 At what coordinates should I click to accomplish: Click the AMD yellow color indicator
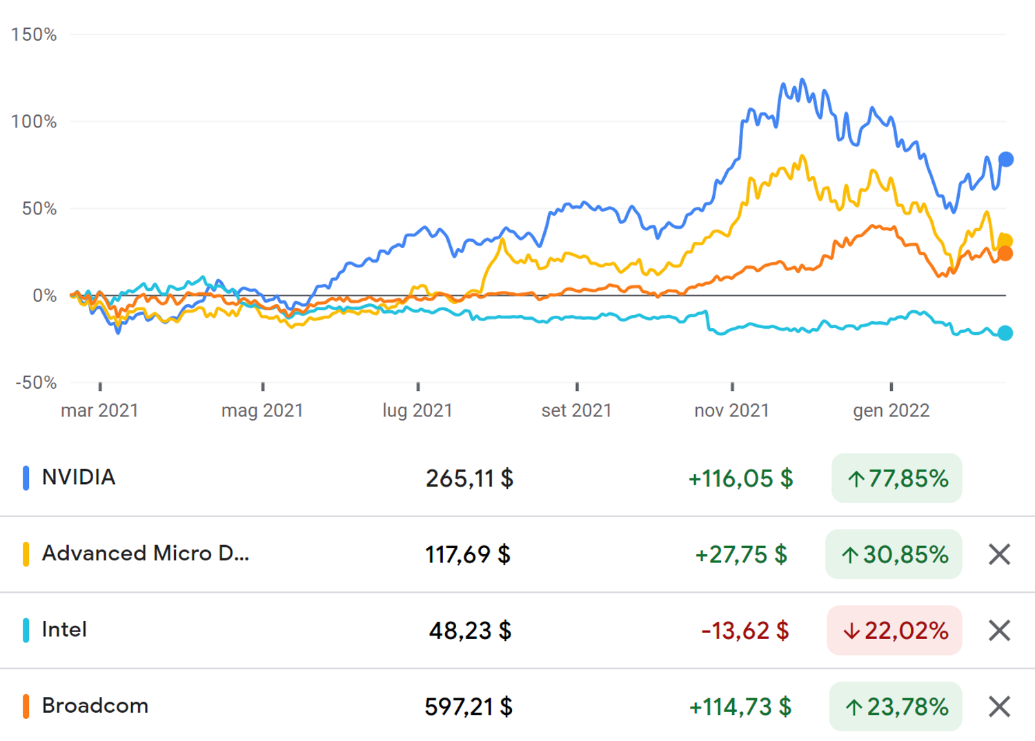click(x=26, y=554)
